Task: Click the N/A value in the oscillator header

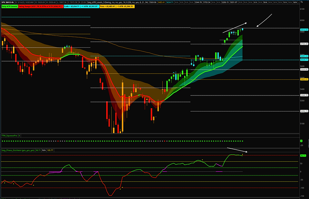Action: click(44, 150)
